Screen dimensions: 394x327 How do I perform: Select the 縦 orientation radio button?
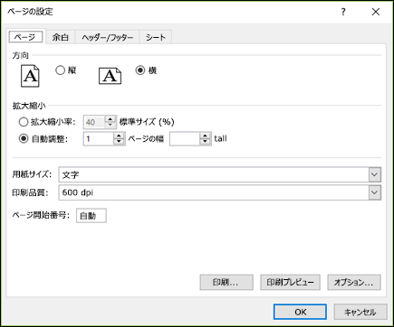tap(61, 70)
